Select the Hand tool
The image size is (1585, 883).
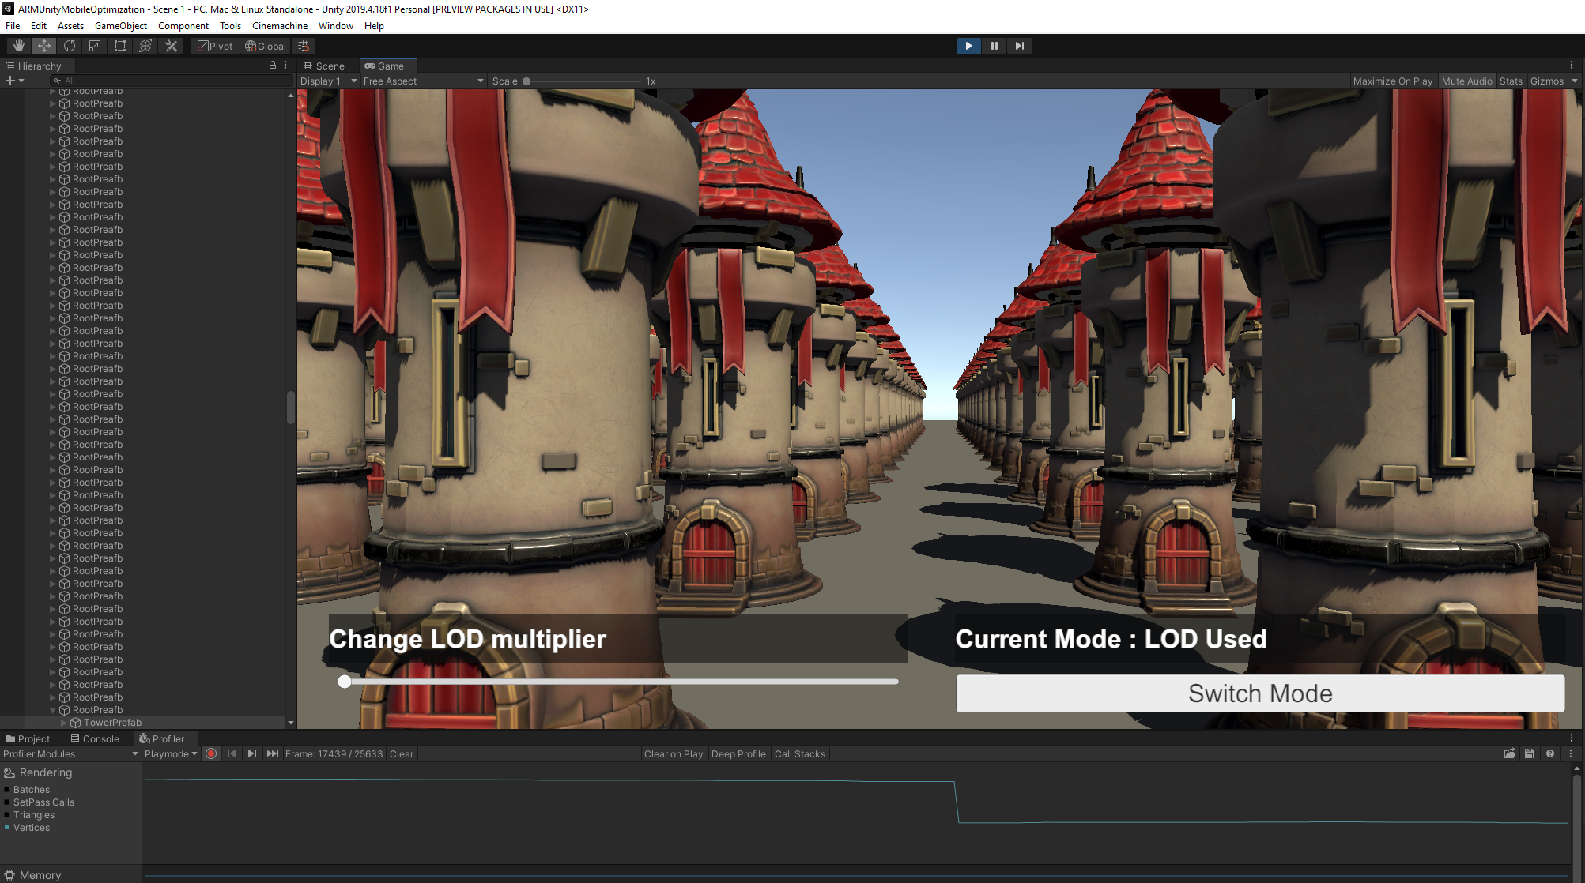pyautogui.click(x=19, y=46)
